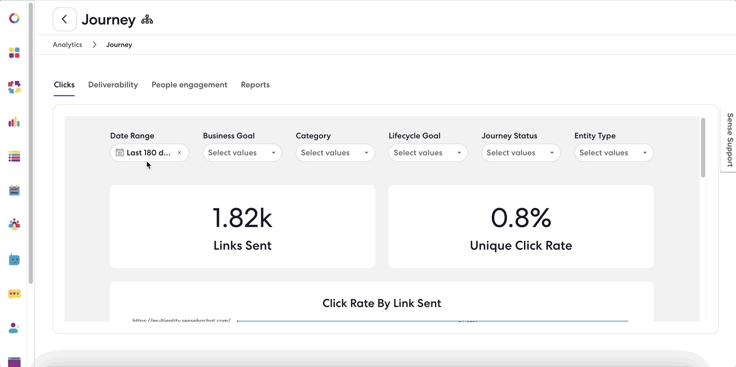The image size is (736, 367).
Task: Open the crossing arrows sidebar icon
Action: pos(15,87)
